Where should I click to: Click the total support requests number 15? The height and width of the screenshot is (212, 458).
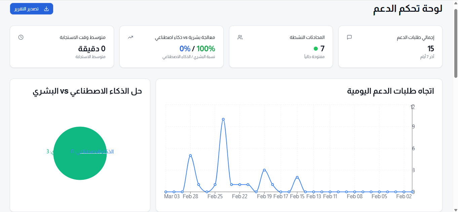430,49
